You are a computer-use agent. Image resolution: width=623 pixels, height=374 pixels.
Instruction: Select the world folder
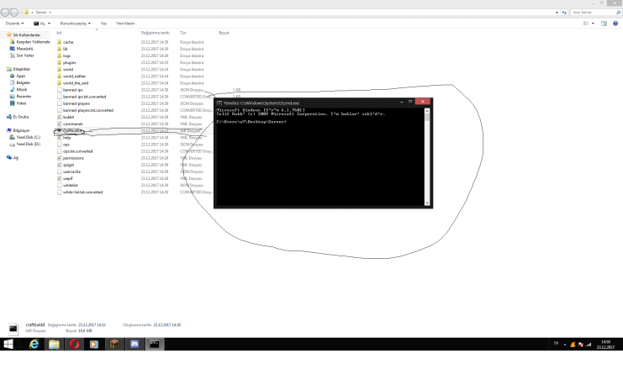68,70
